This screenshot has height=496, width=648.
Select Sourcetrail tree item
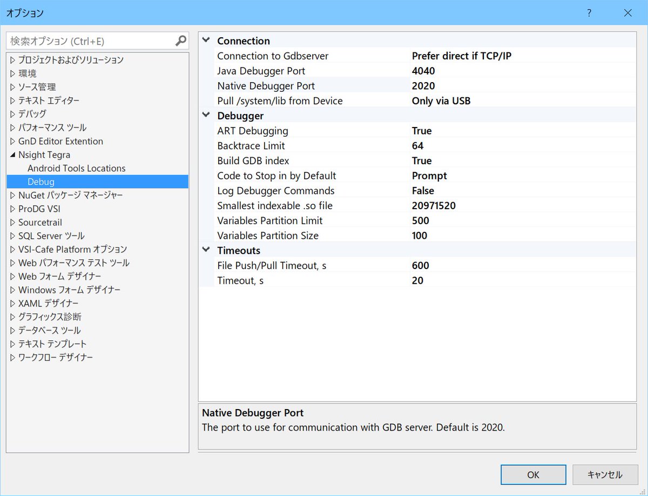40,222
